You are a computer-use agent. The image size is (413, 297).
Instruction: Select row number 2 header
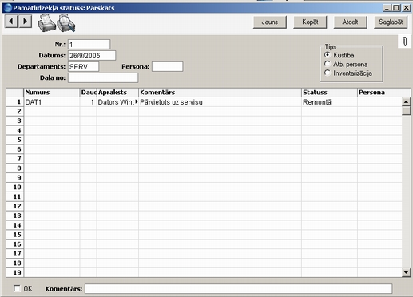tap(15, 111)
